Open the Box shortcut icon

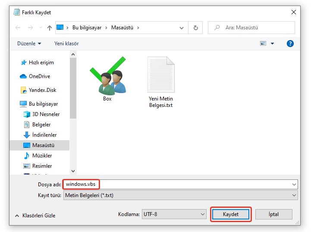(107, 78)
